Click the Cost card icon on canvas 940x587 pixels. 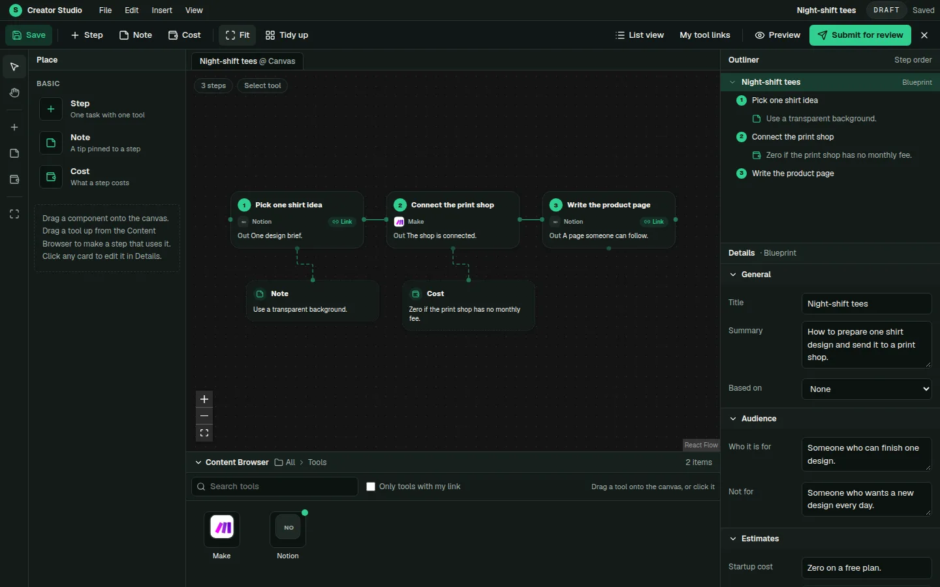pos(416,294)
